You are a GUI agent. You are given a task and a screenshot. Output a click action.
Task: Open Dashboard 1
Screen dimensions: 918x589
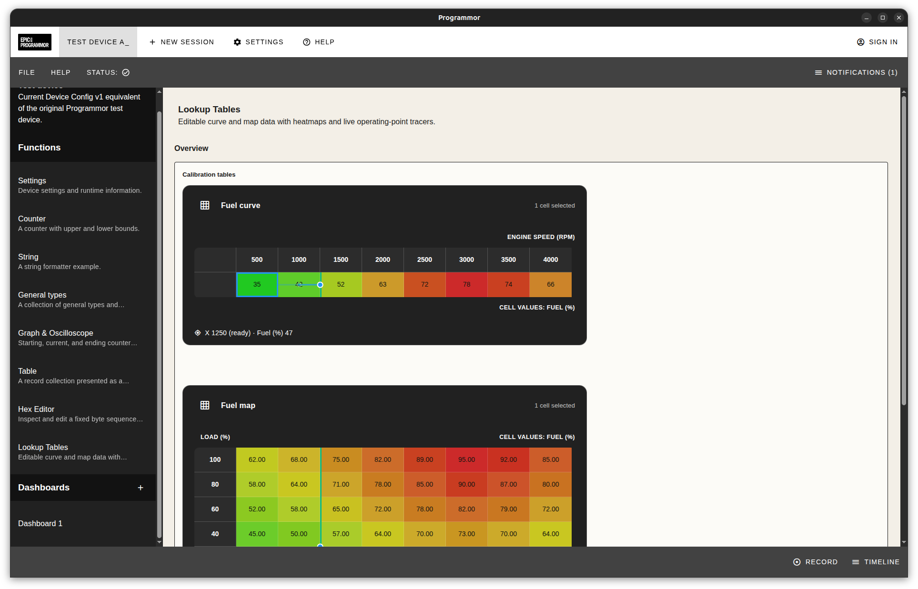tap(83, 523)
